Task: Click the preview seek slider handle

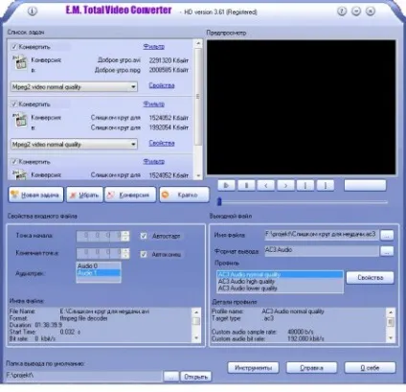Action: click(x=219, y=201)
